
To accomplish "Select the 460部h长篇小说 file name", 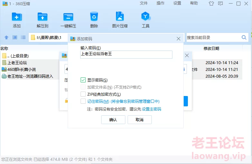I will [x=22, y=69].
